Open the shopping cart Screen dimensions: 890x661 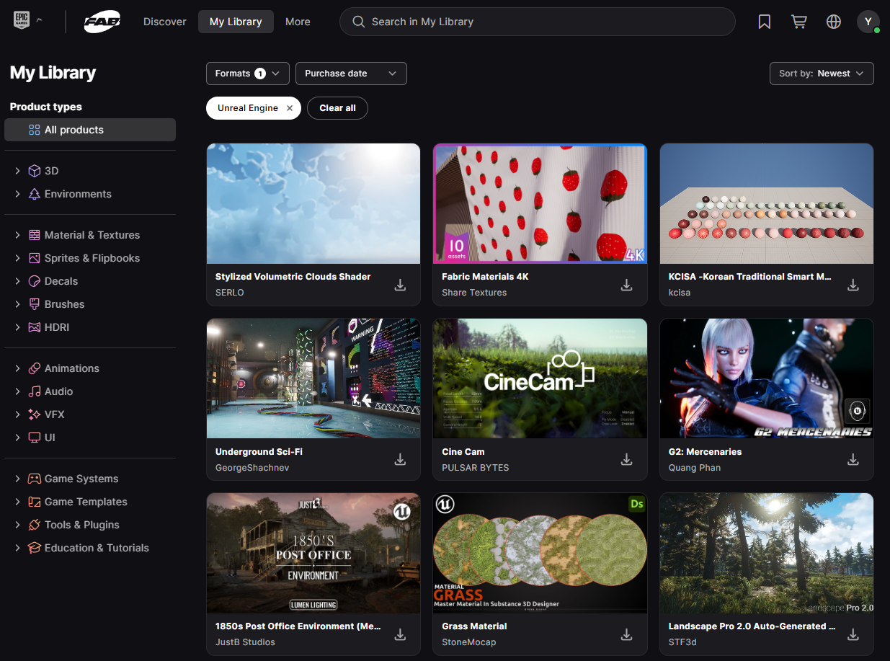(x=799, y=22)
